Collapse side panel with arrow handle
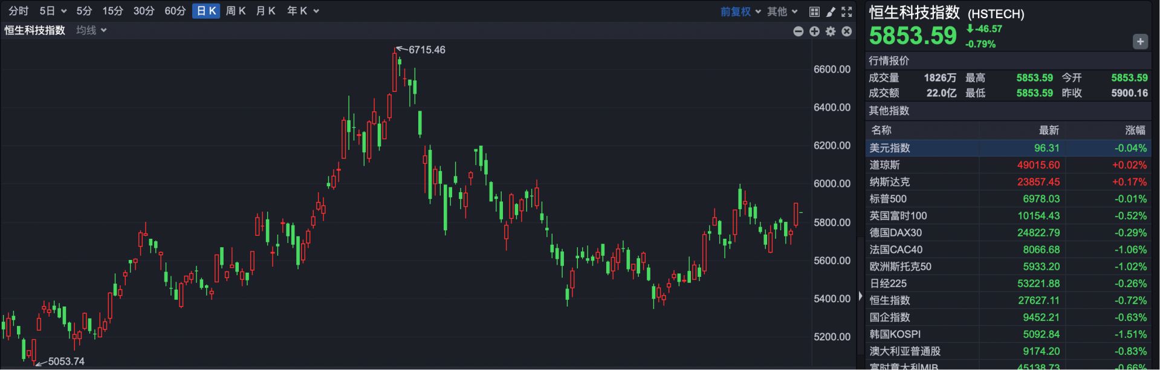This screenshot has height=370, width=1160. [x=860, y=296]
